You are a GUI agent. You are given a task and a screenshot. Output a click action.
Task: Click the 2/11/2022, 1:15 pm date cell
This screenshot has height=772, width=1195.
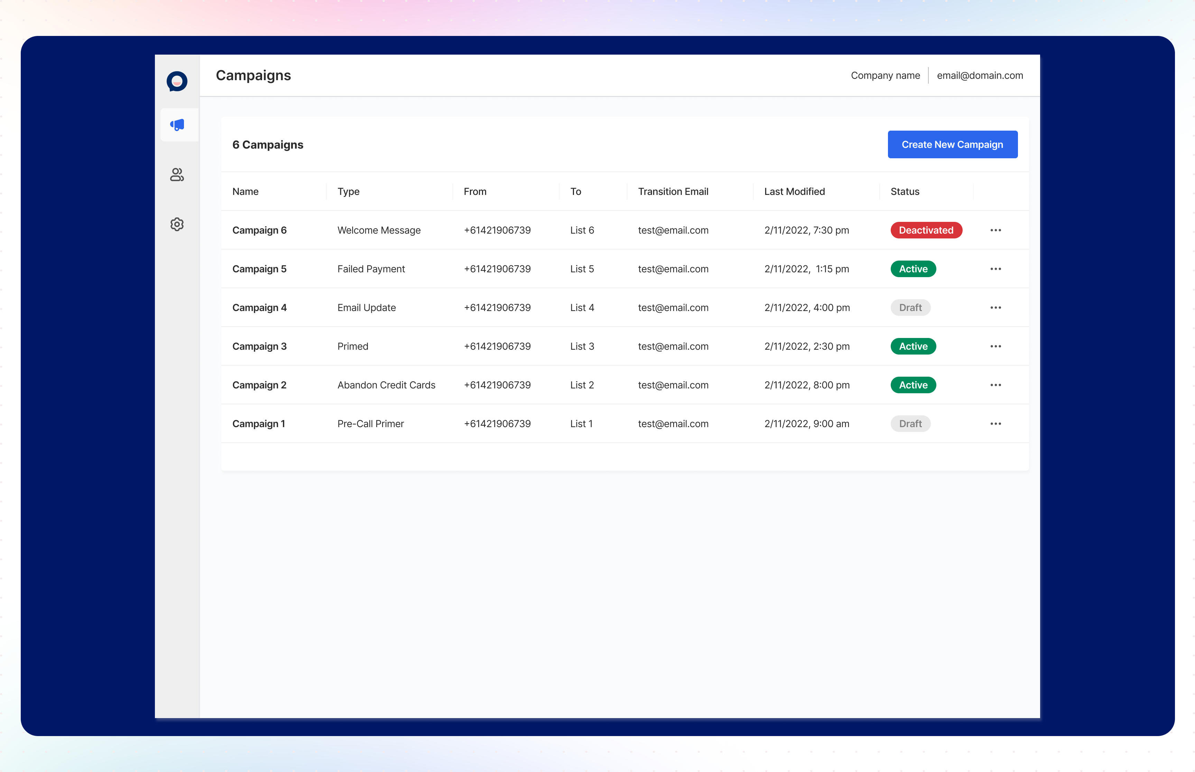pos(806,269)
